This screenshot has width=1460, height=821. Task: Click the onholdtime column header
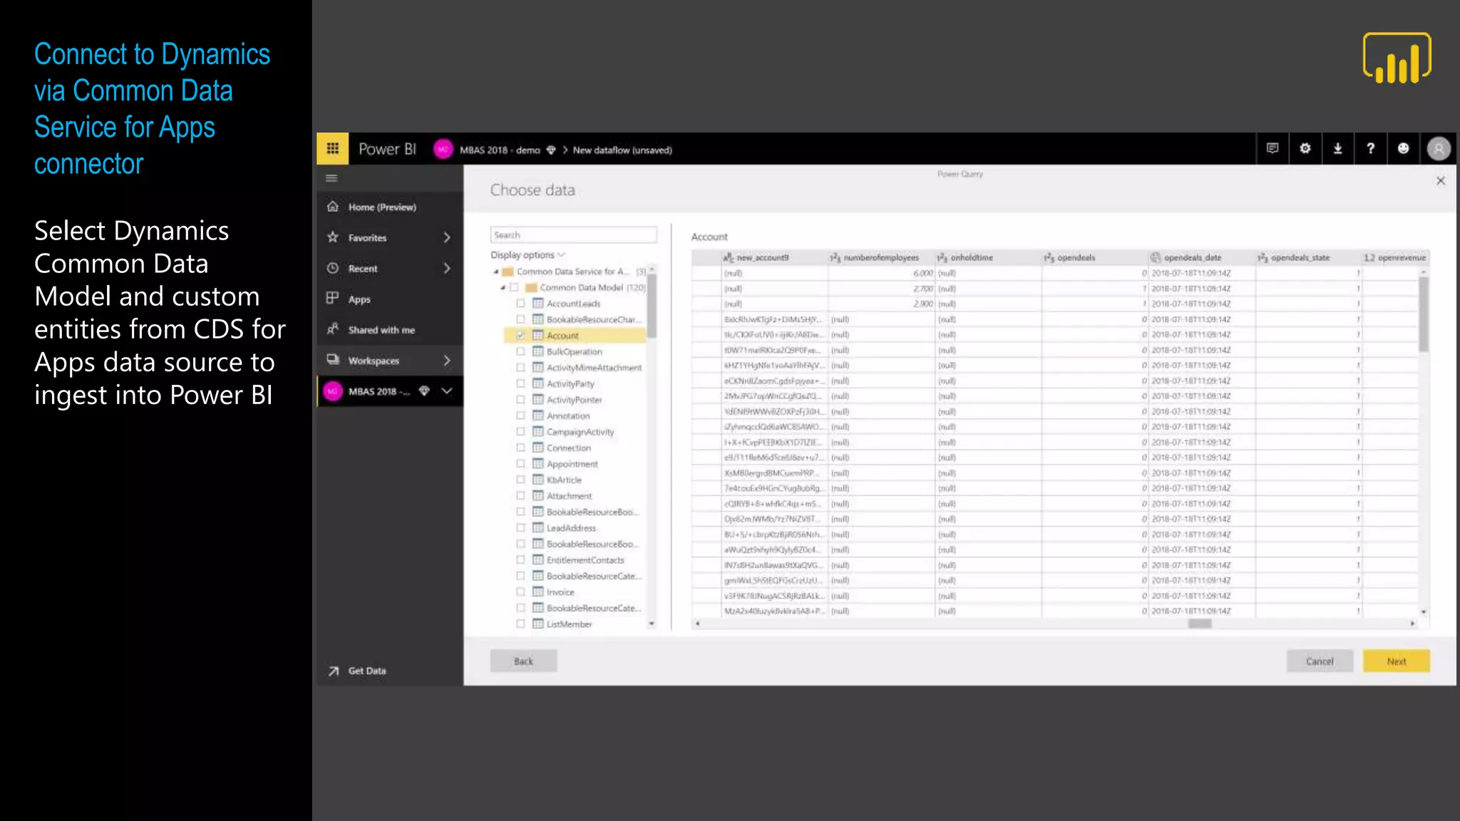(988, 257)
